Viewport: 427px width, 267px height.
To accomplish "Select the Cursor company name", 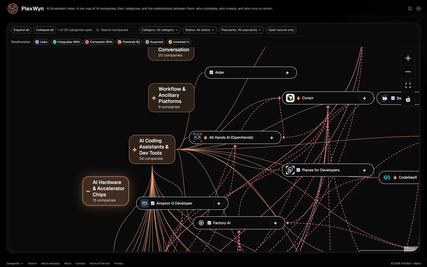I will (308, 98).
